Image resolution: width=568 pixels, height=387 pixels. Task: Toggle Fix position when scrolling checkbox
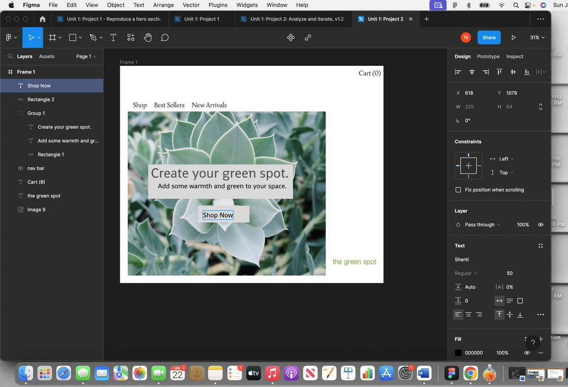click(x=458, y=190)
